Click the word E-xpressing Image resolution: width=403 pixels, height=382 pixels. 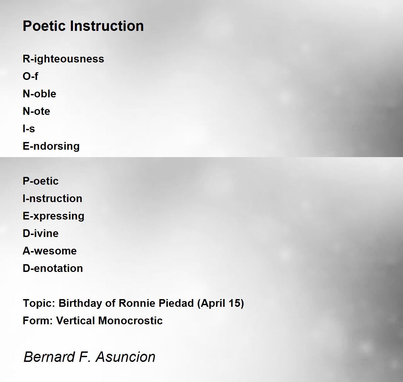[54, 216]
